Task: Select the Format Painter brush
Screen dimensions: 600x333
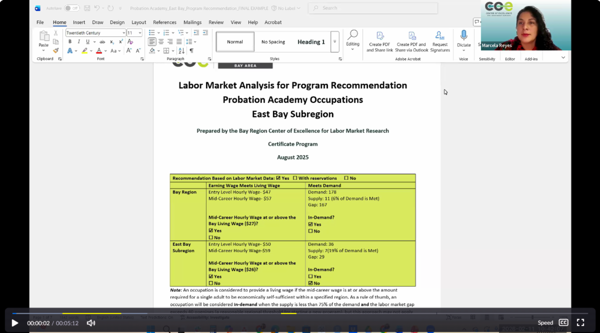Action: [56, 50]
